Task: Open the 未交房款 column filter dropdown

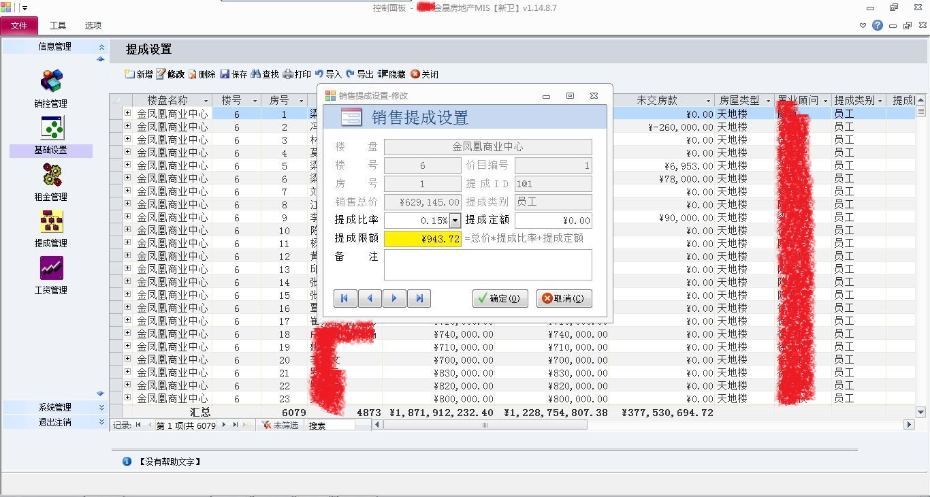Action: 709,101
